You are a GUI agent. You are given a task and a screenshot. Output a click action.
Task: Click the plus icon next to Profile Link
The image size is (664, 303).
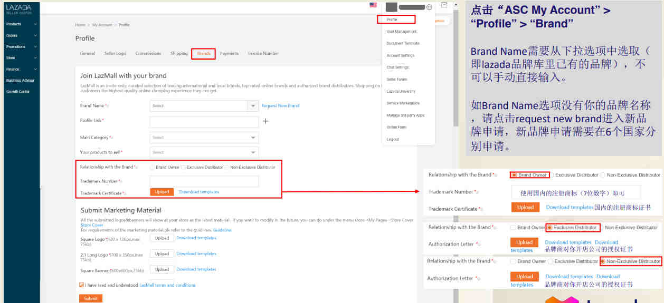click(x=265, y=121)
